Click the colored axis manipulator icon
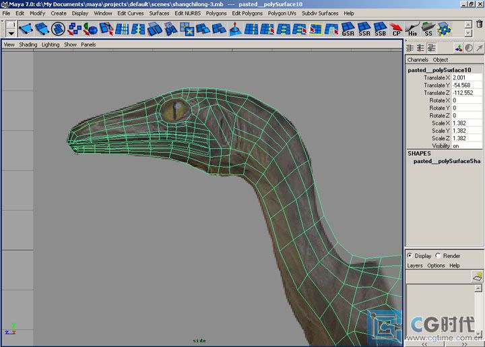The width and height of the screenshot is (485, 347). [459, 48]
